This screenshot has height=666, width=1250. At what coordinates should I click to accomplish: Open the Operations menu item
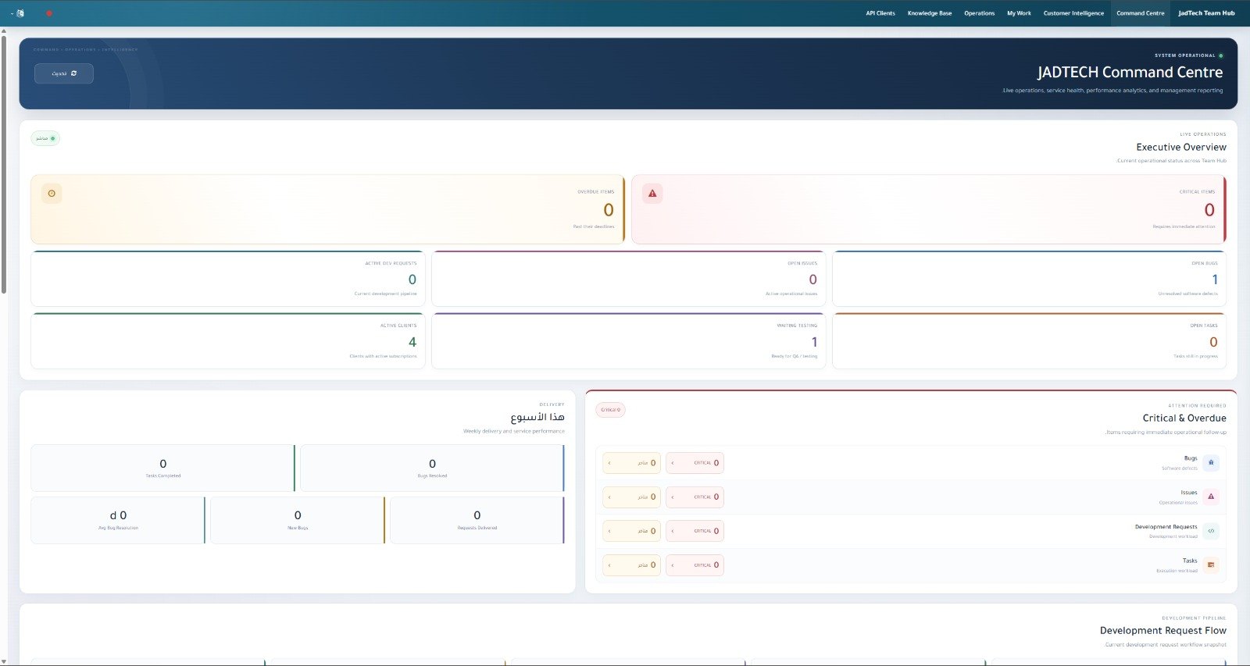[x=979, y=13]
